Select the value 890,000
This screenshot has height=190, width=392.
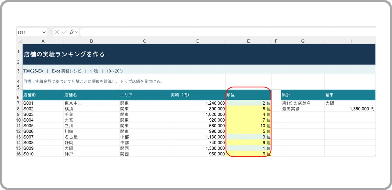pos(198,109)
